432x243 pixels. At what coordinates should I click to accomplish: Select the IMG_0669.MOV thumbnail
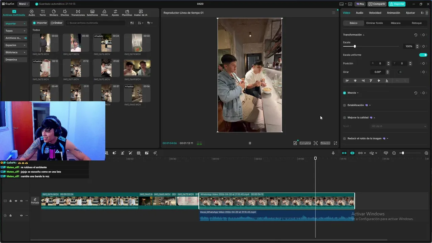coord(137,68)
